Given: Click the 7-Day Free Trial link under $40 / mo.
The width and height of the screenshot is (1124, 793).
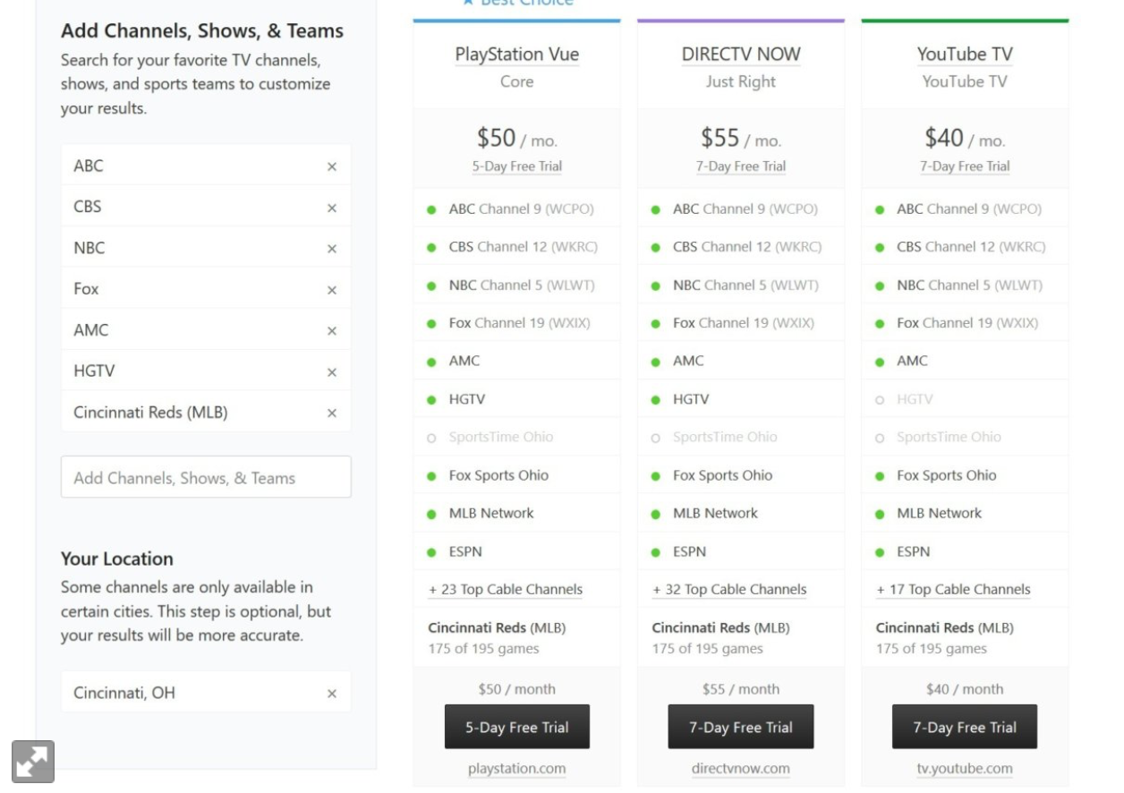Looking at the screenshot, I should pos(965,166).
